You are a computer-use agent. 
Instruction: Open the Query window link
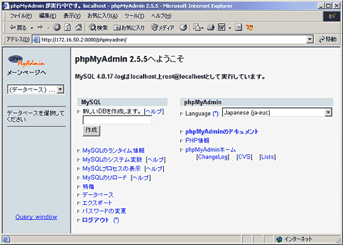[x=36, y=217]
